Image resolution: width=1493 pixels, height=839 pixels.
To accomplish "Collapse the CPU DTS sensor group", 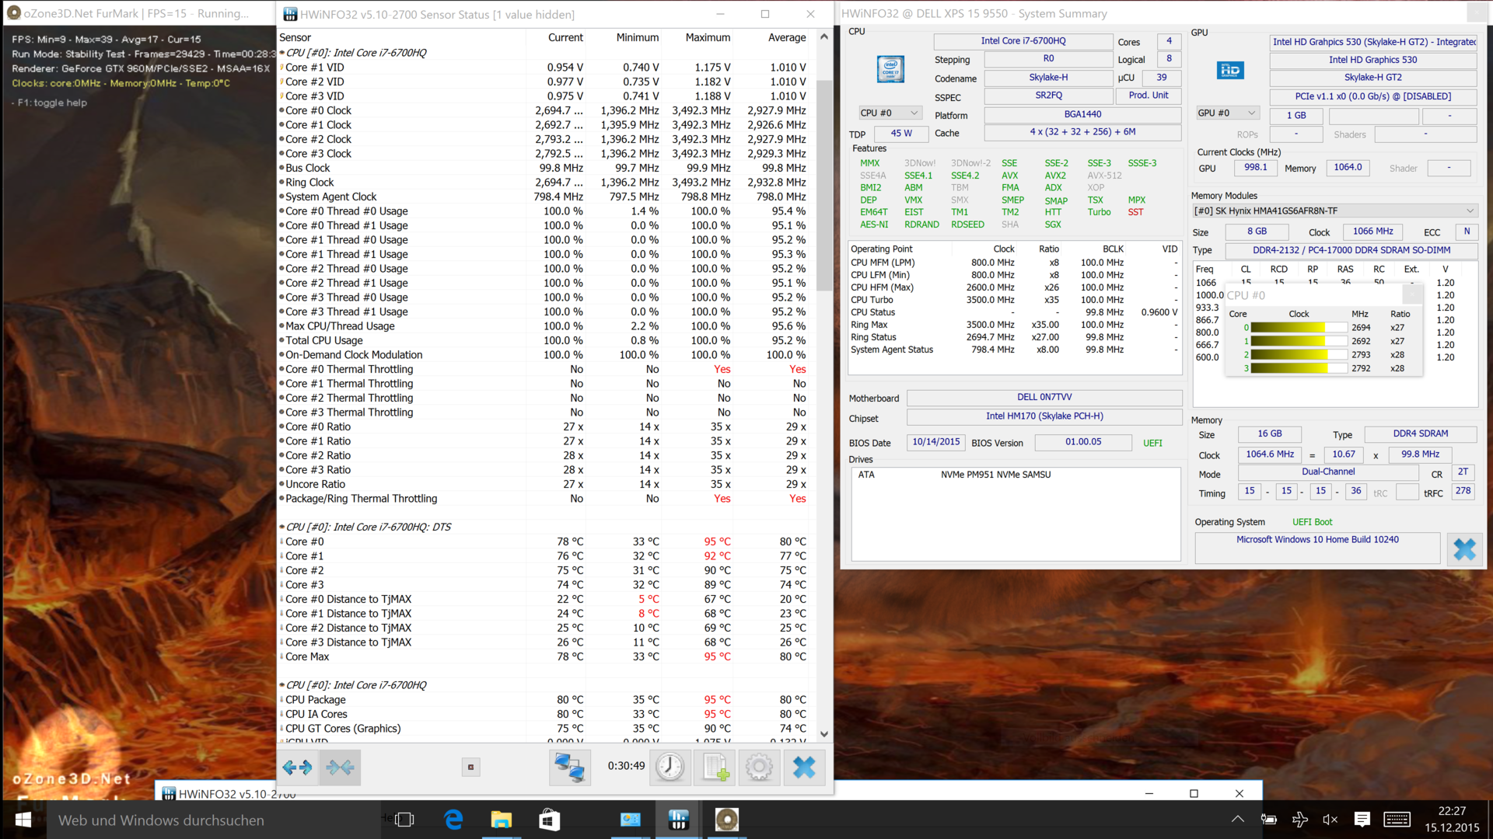I will (x=282, y=527).
